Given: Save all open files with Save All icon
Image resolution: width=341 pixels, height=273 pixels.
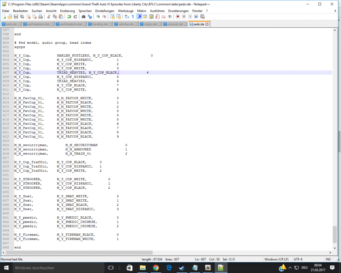Looking at the screenshot, I should coord(21,17).
